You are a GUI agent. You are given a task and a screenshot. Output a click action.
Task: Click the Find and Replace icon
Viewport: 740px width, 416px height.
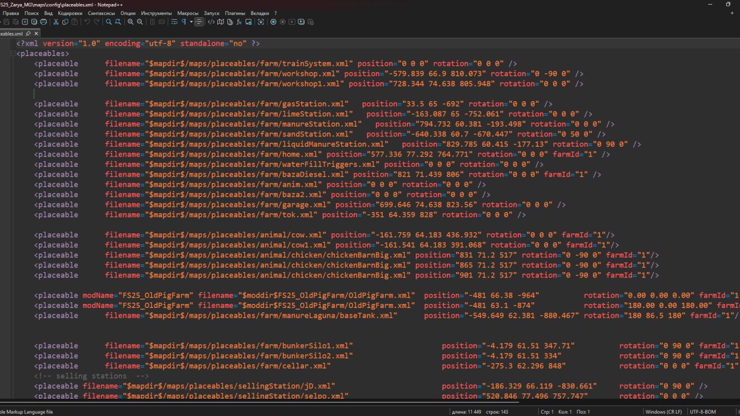pos(118,22)
